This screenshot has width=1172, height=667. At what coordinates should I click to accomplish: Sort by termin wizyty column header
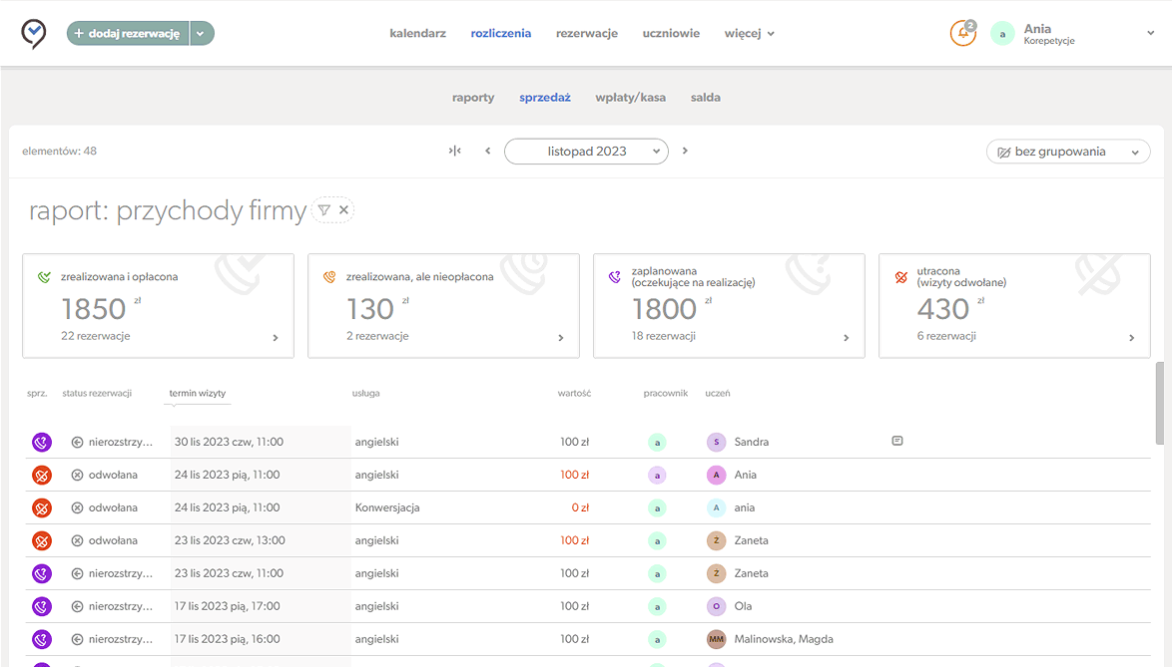[x=197, y=394]
